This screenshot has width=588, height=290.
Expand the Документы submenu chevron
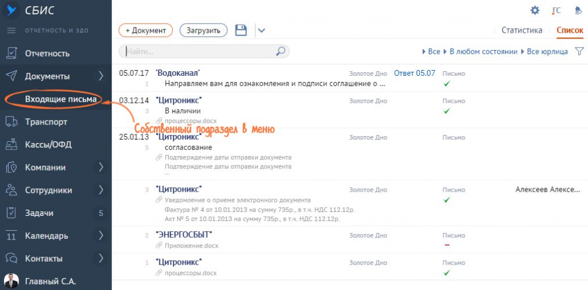[x=100, y=76]
